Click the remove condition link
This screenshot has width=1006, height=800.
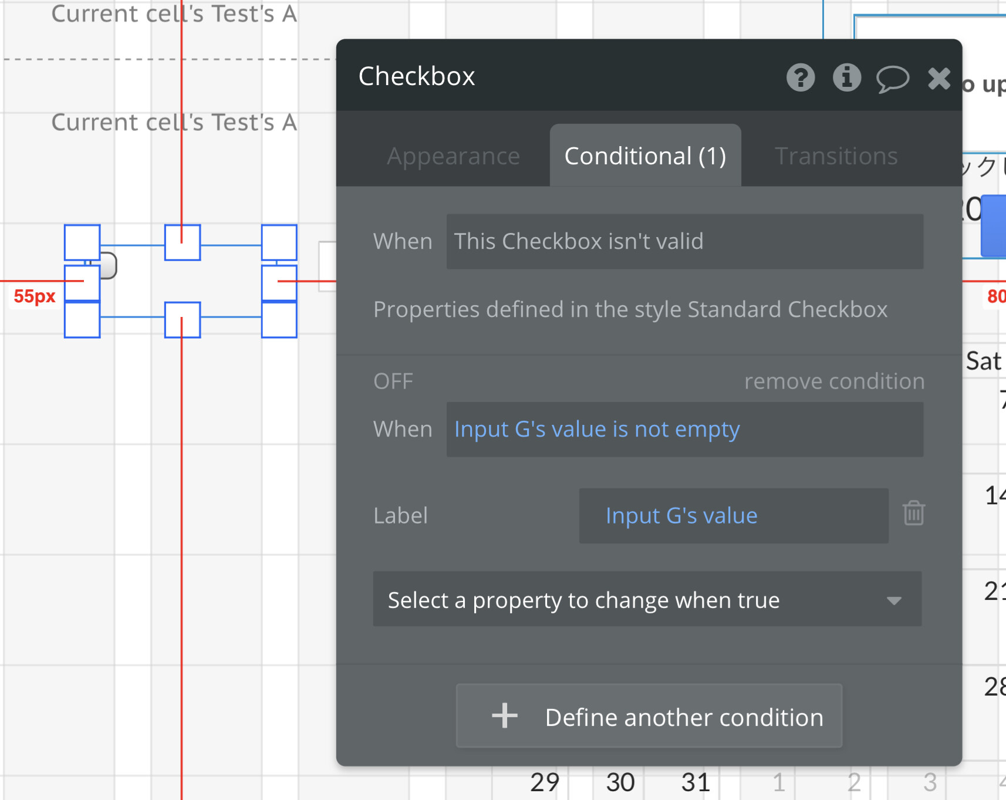click(x=834, y=382)
